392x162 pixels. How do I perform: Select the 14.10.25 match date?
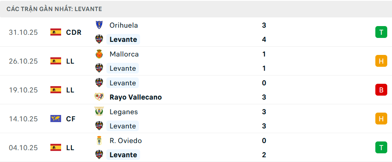(23, 119)
